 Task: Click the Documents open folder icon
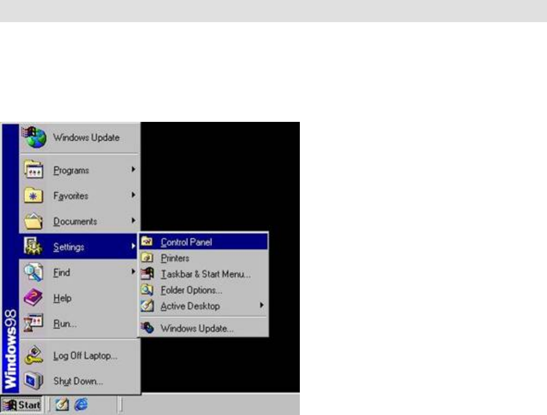pyautogui.click(x=34, y=222)
